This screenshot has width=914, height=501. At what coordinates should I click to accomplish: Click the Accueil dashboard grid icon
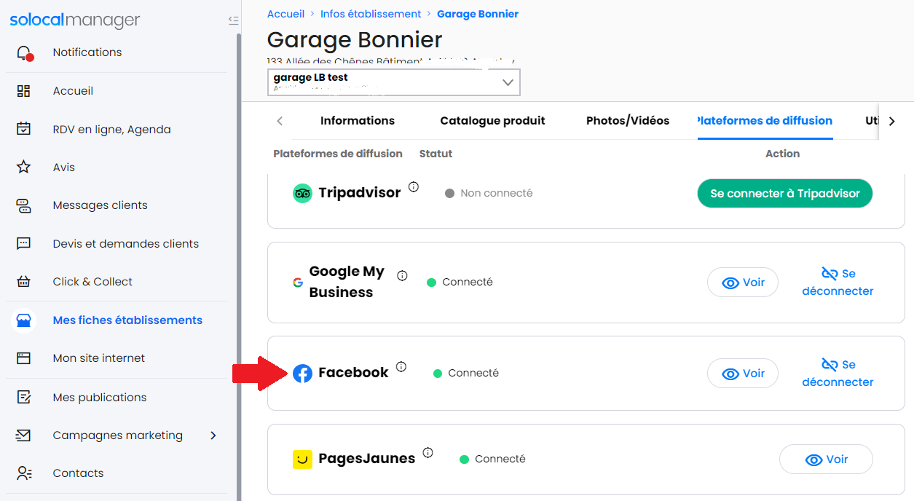click(24, 91)
